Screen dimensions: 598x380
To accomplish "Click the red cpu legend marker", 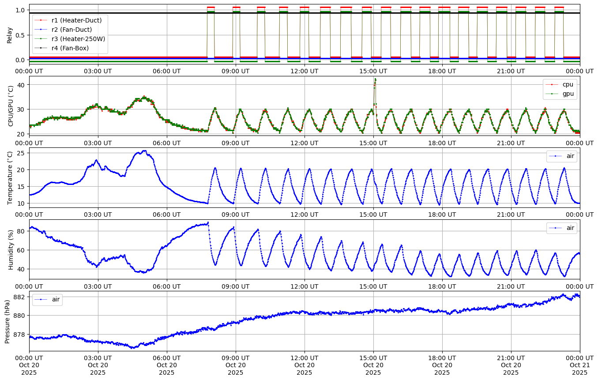I will pos(551,84).
